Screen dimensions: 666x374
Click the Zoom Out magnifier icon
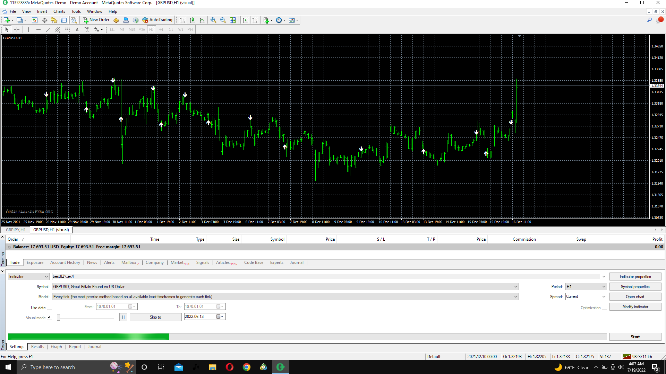click(x=223, y=20)
